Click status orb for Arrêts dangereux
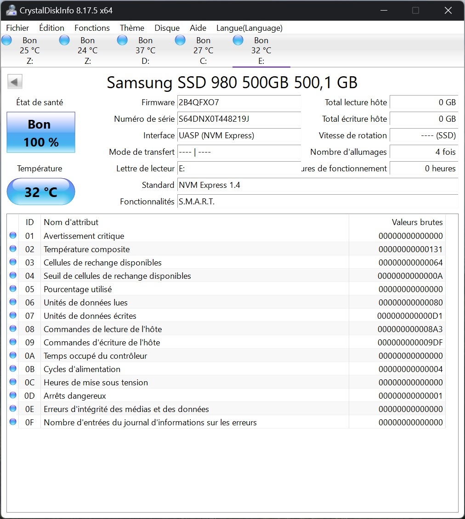Screen dimensions: 465x519 tap(13, 395)
